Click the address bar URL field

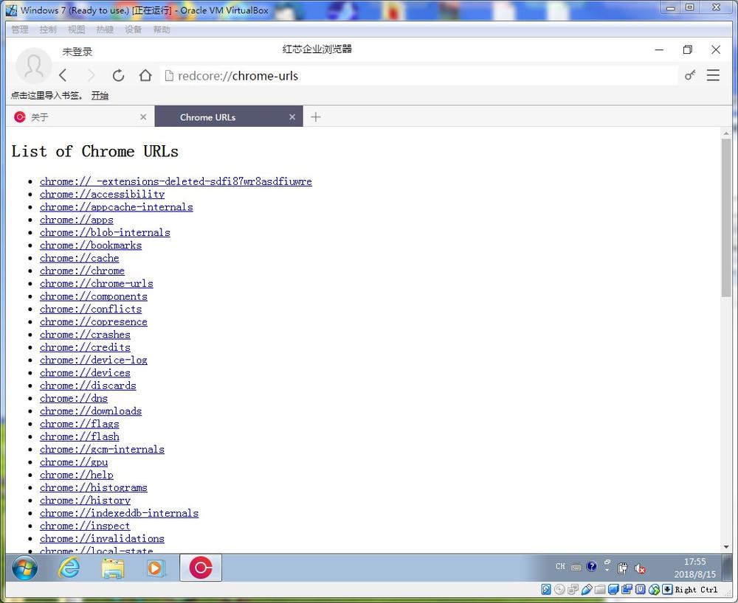[419, 76]
